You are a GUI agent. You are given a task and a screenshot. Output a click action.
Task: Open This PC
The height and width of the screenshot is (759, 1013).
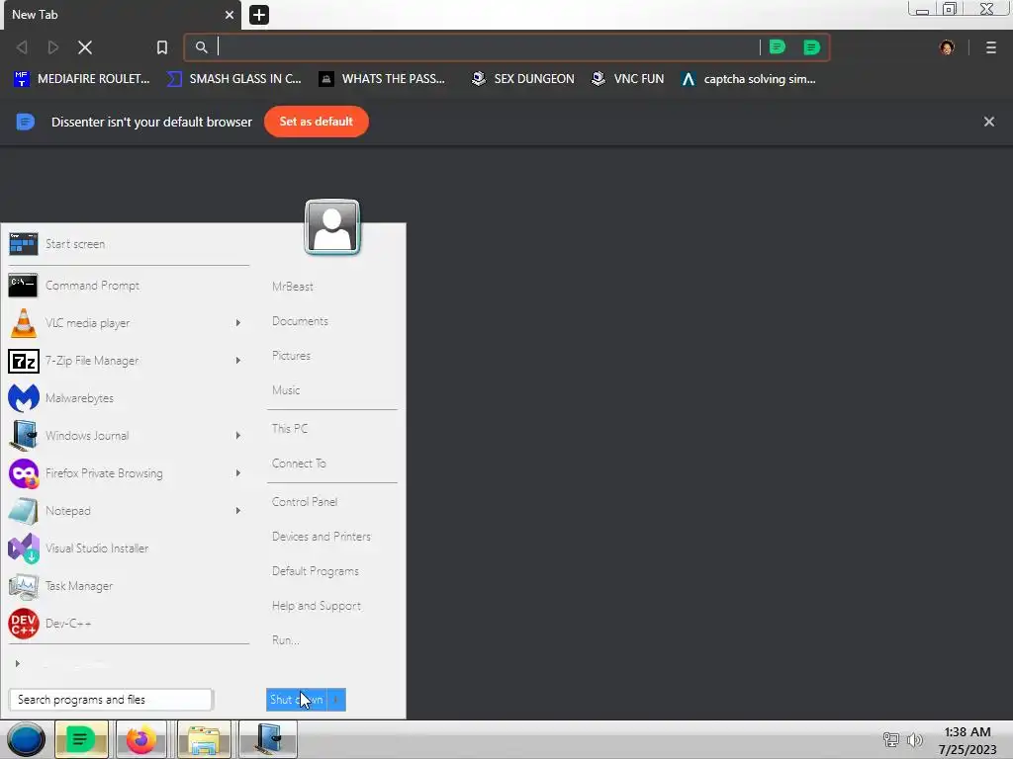click(290, 429)
